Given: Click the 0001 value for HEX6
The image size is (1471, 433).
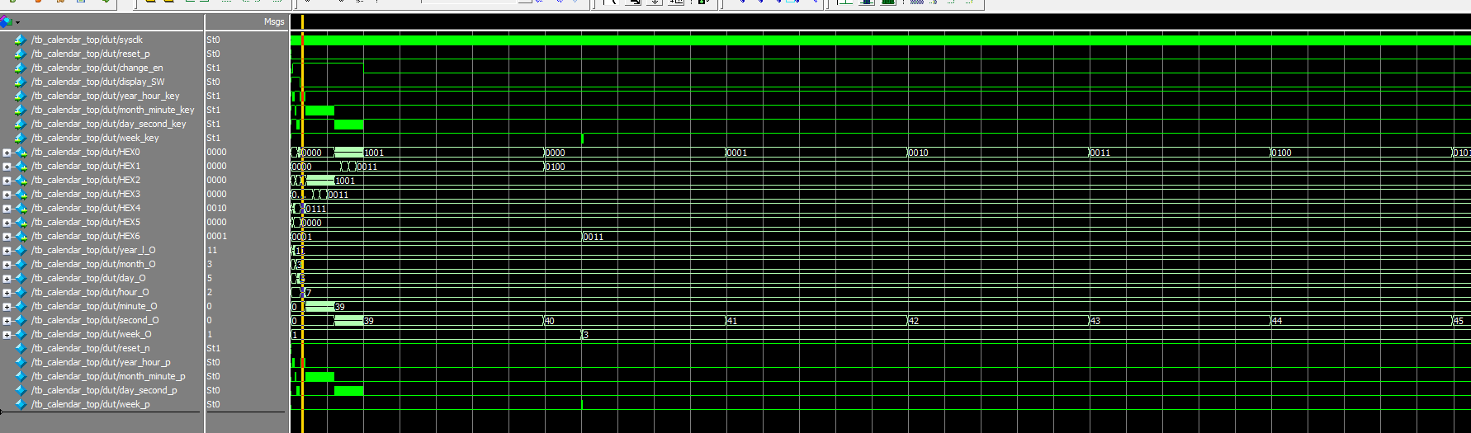Looking at the screenshot, I should (x=216, y=236).
